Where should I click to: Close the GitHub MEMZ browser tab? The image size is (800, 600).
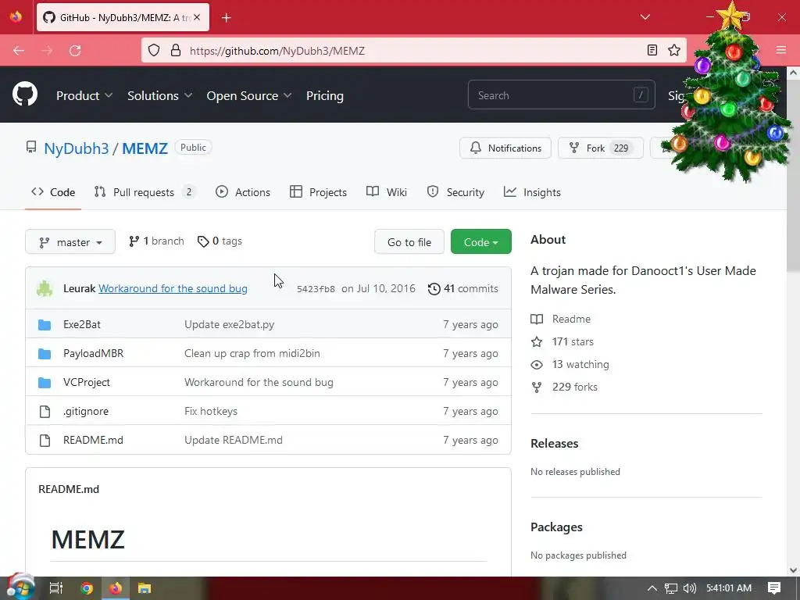197,17
